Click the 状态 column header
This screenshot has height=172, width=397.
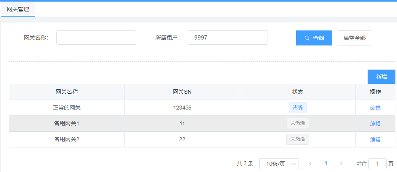[297, 92]
